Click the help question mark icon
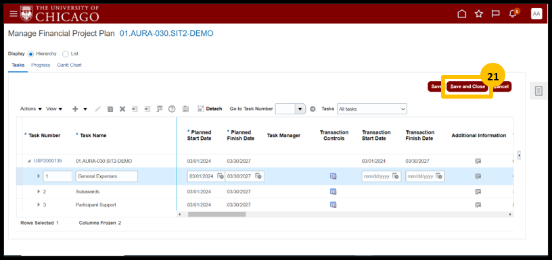The image size is (552, 260). tap(172, 109)
